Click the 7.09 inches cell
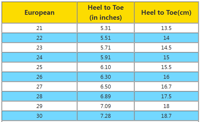 106,106
